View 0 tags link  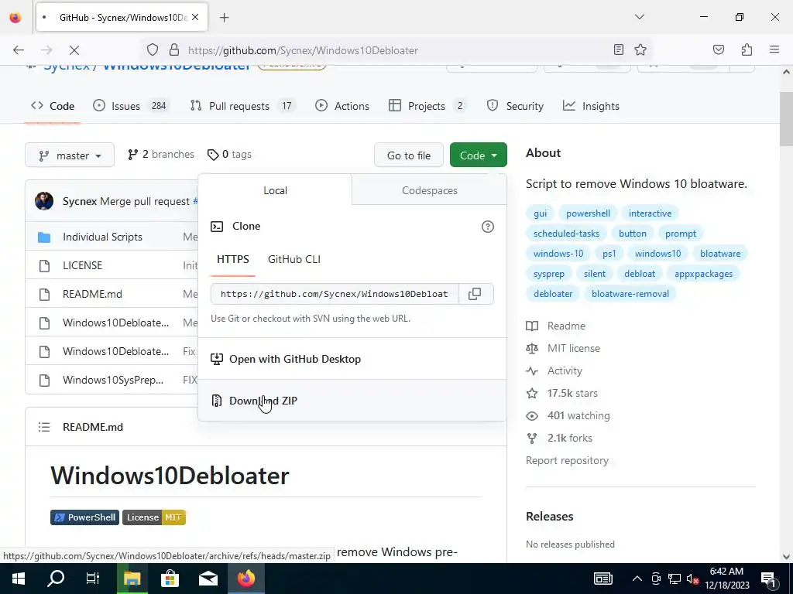(x=229, y=155)
